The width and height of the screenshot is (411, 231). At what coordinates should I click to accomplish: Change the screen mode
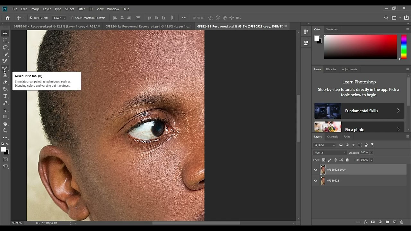[x=5, y=167]
